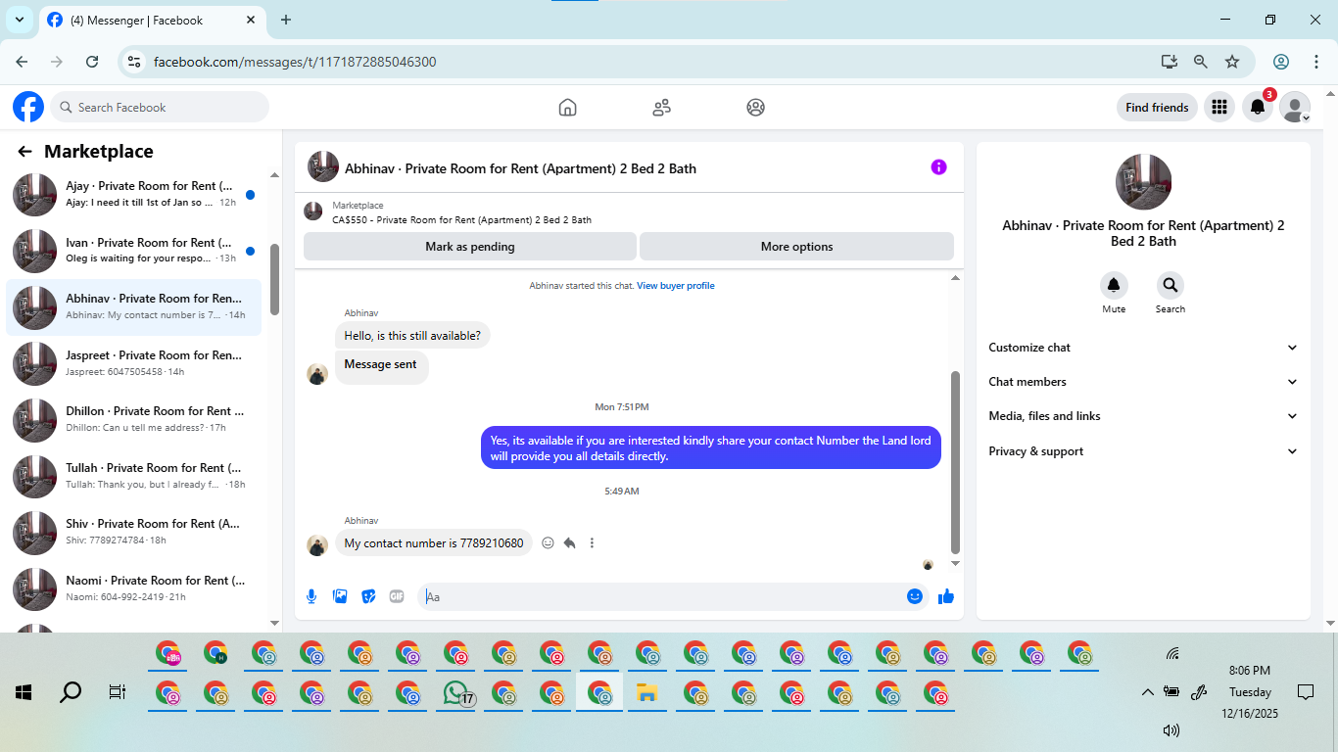This screenshot has height=752, width=1338.
Task: Open a new browser tab
Action: pos(286,20)
